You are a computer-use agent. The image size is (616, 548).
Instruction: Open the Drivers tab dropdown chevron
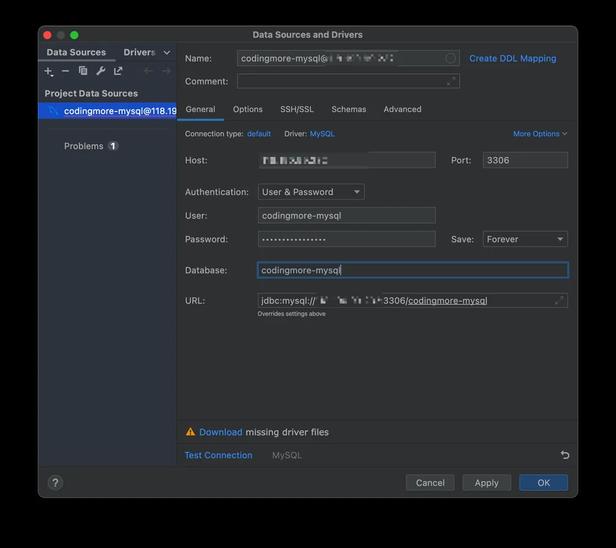click(x=166, y=52)
